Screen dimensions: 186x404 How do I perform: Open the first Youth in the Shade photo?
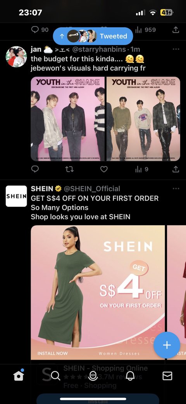67,119
